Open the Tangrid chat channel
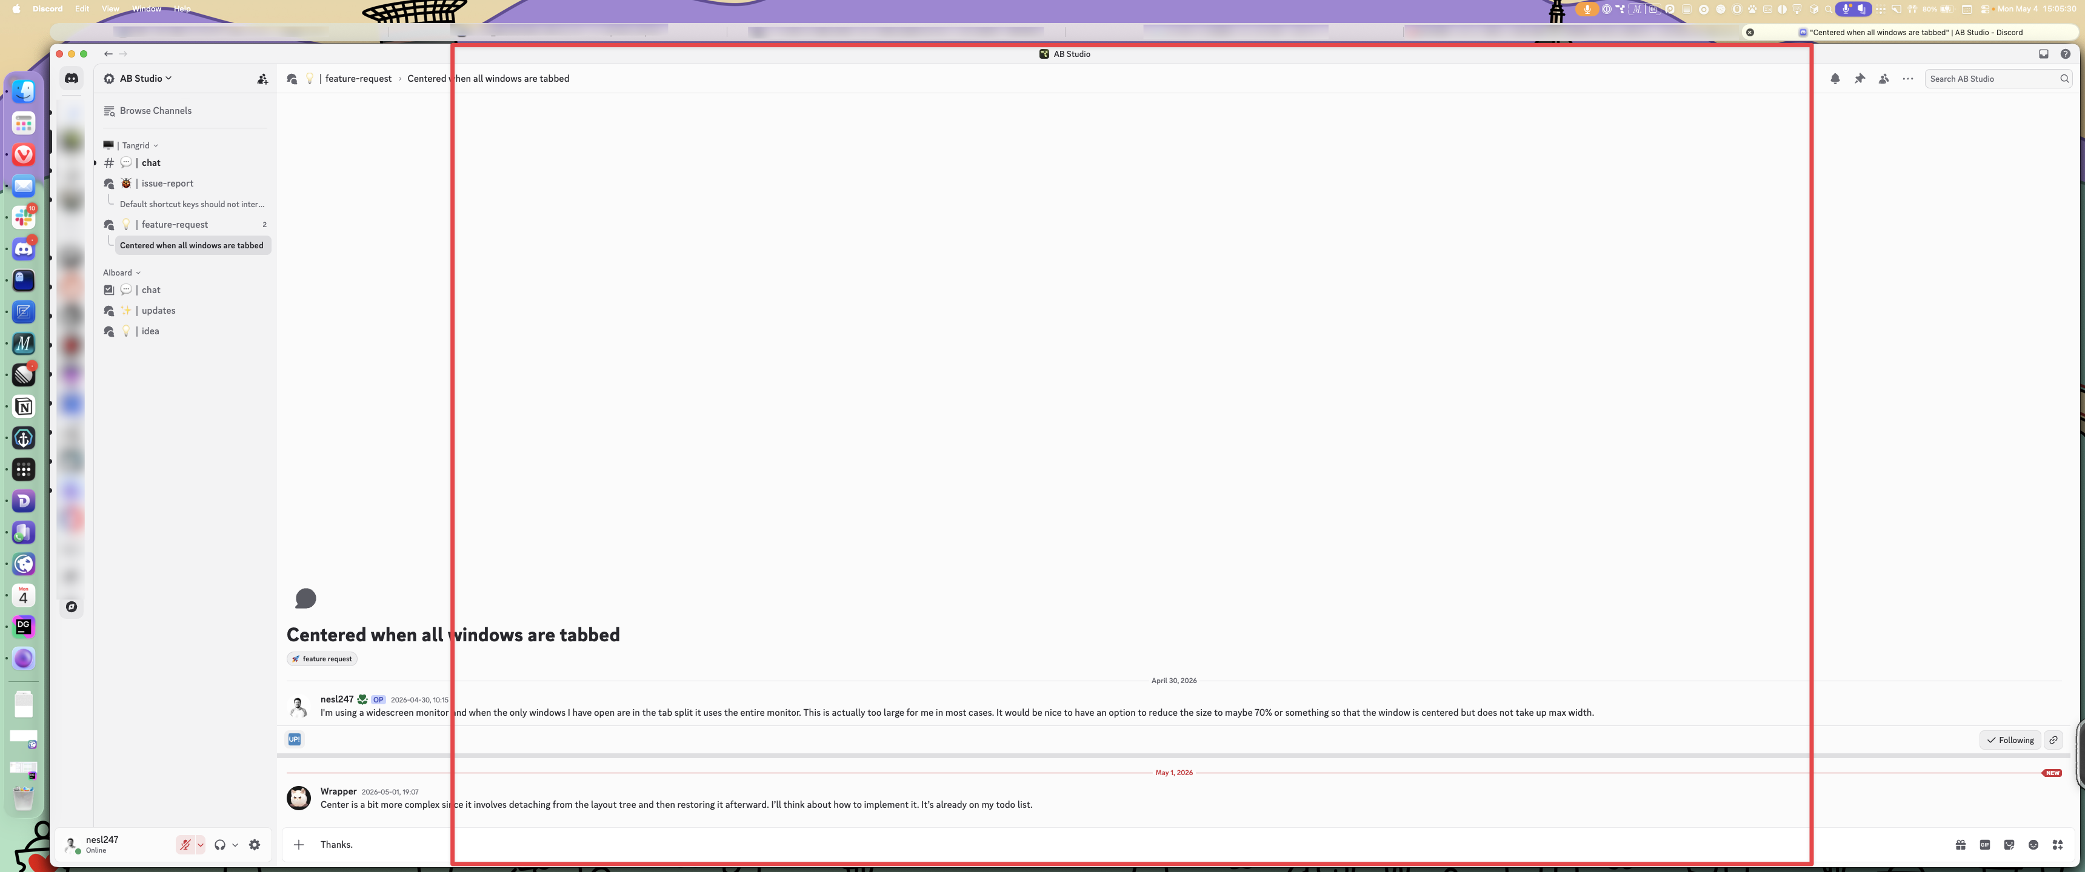This screenshot has height=872, width=2085. (186, 162)
